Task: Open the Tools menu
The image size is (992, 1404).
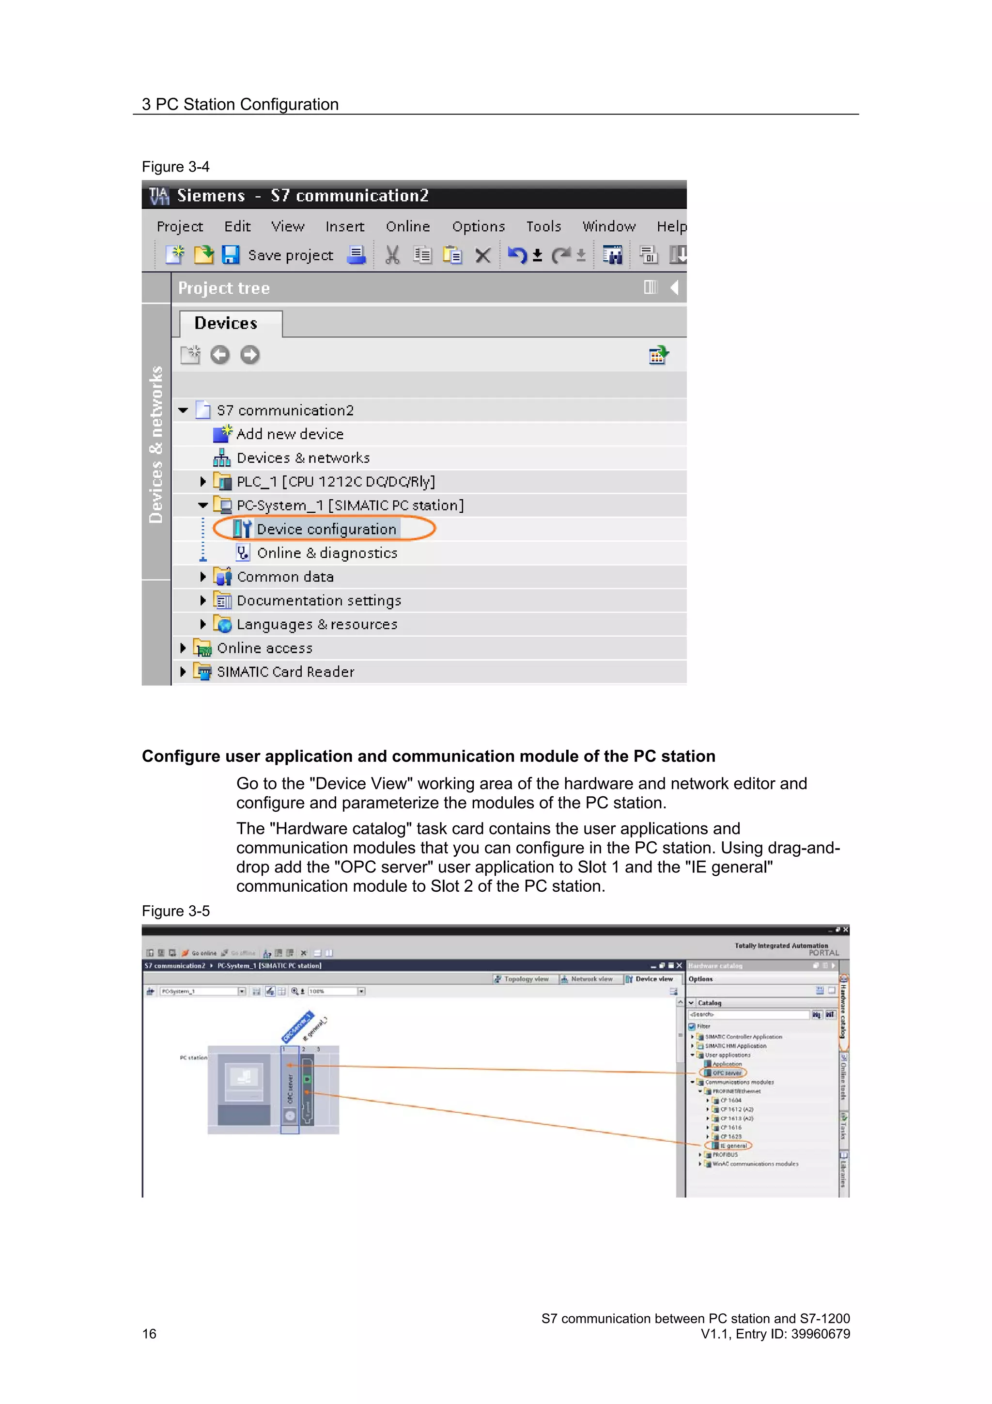Action: pyautogui.click(x=543, y=226)
